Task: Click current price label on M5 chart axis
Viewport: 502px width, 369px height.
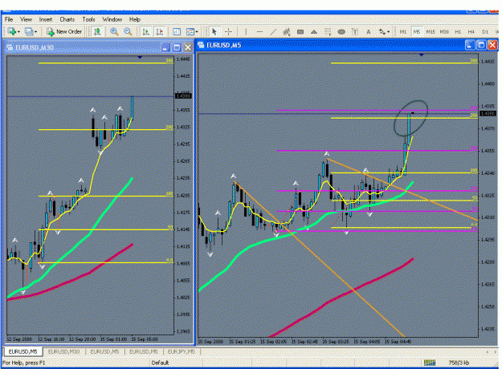Action: 488,114
